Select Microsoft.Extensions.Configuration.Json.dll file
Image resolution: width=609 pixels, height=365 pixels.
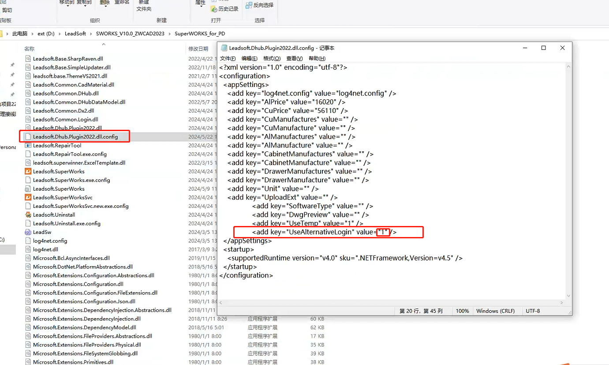(x=84, y=301)
